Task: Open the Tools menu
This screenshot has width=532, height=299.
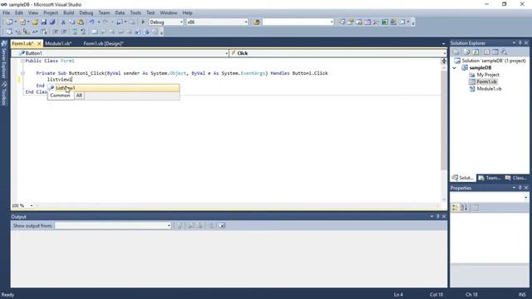Action: (135, 12)
